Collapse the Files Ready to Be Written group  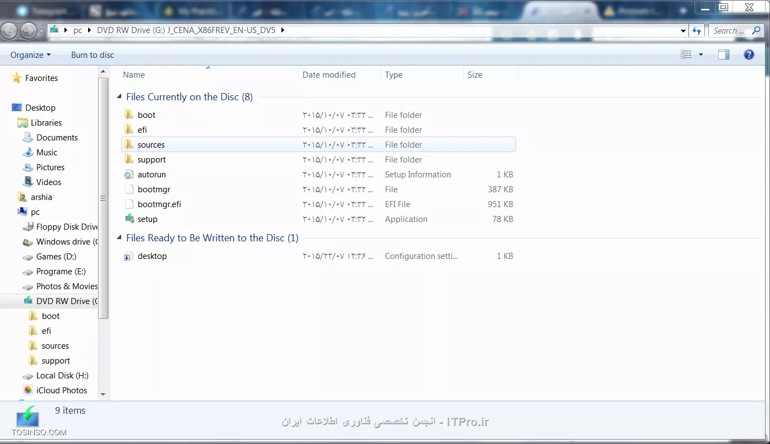120,238
